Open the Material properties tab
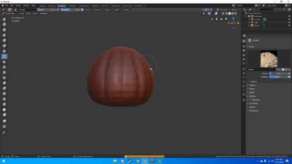292x164 pixels. coord(244,94)
